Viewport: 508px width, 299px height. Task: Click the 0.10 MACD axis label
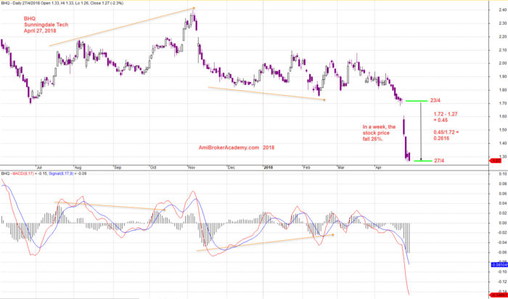pyautogui.click(x=503, y=174)
